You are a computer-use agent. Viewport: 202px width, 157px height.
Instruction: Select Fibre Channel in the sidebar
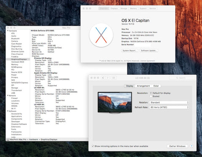coord(17,54)
